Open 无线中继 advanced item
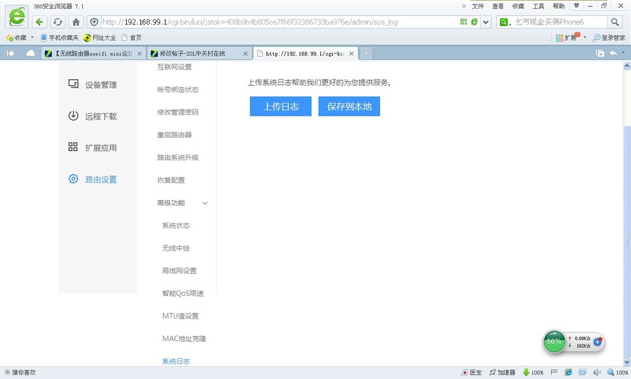 coord(176,248)
